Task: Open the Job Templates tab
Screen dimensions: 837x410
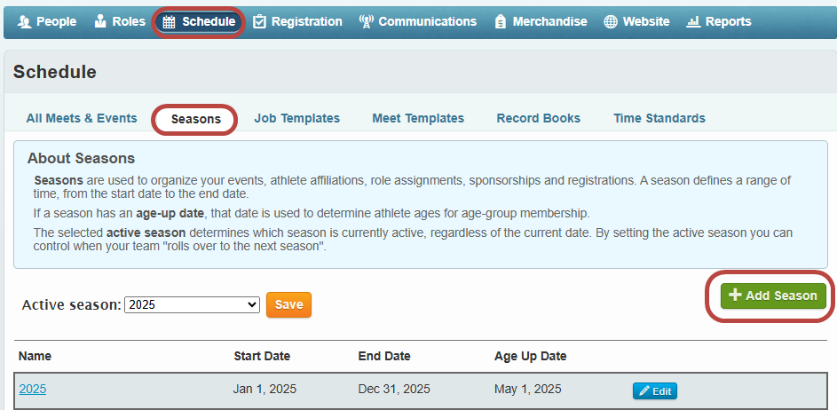Action: 296,118
